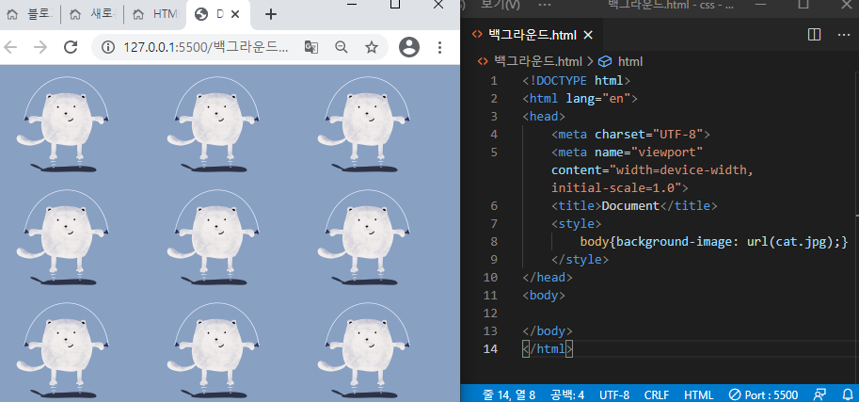Click the <!DOCTYPE html> code line
The width and height of the screenshot is (859, 402).
[x=577, y=81]
